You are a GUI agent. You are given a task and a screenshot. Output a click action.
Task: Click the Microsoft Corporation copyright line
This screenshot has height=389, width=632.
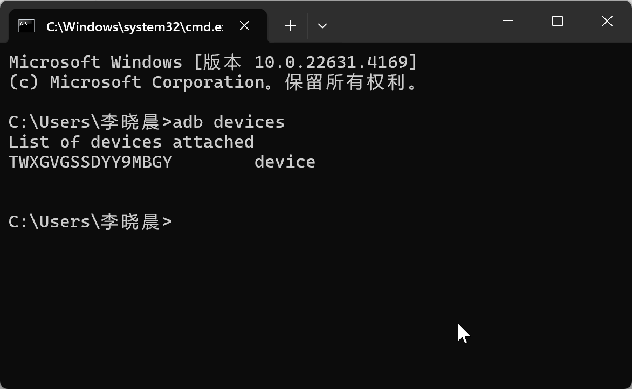click(212, 82)
